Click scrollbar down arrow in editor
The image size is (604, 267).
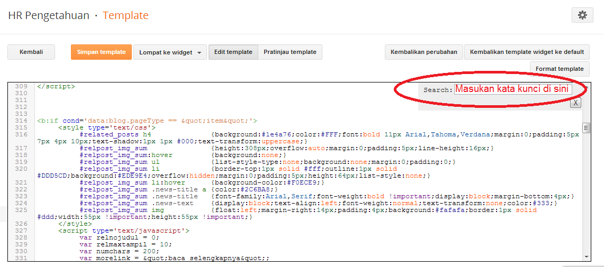tap(587, 256)
